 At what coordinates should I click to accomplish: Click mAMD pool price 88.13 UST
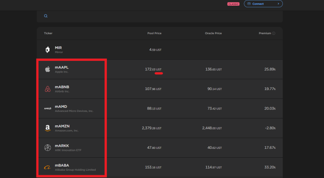[154, 108]
